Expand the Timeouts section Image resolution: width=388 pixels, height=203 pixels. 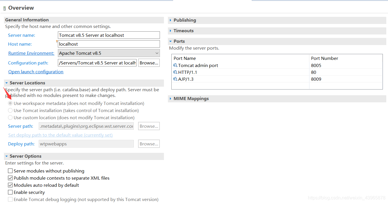(x=170, y=31)
